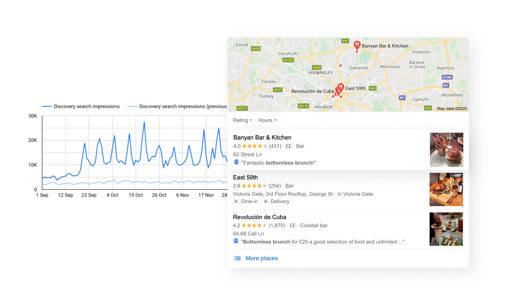Select the Revolución de Cuba listing title

(260, 217)
